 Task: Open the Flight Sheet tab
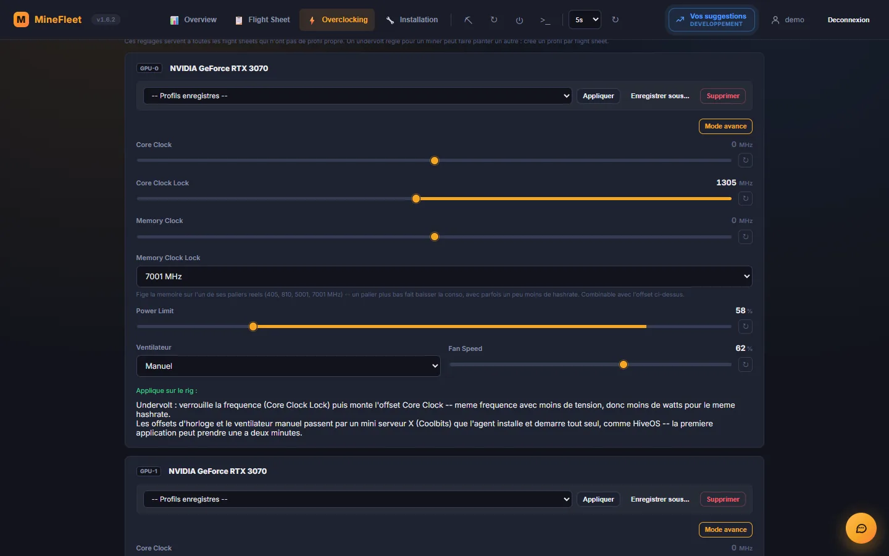pyautogui.click(x=262, y=20)
